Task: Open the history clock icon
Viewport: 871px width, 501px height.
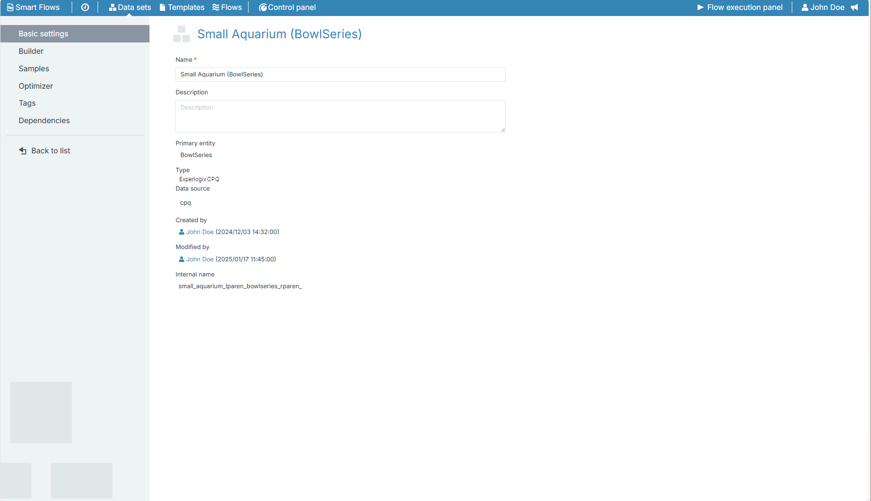Action: coord(85,8)
